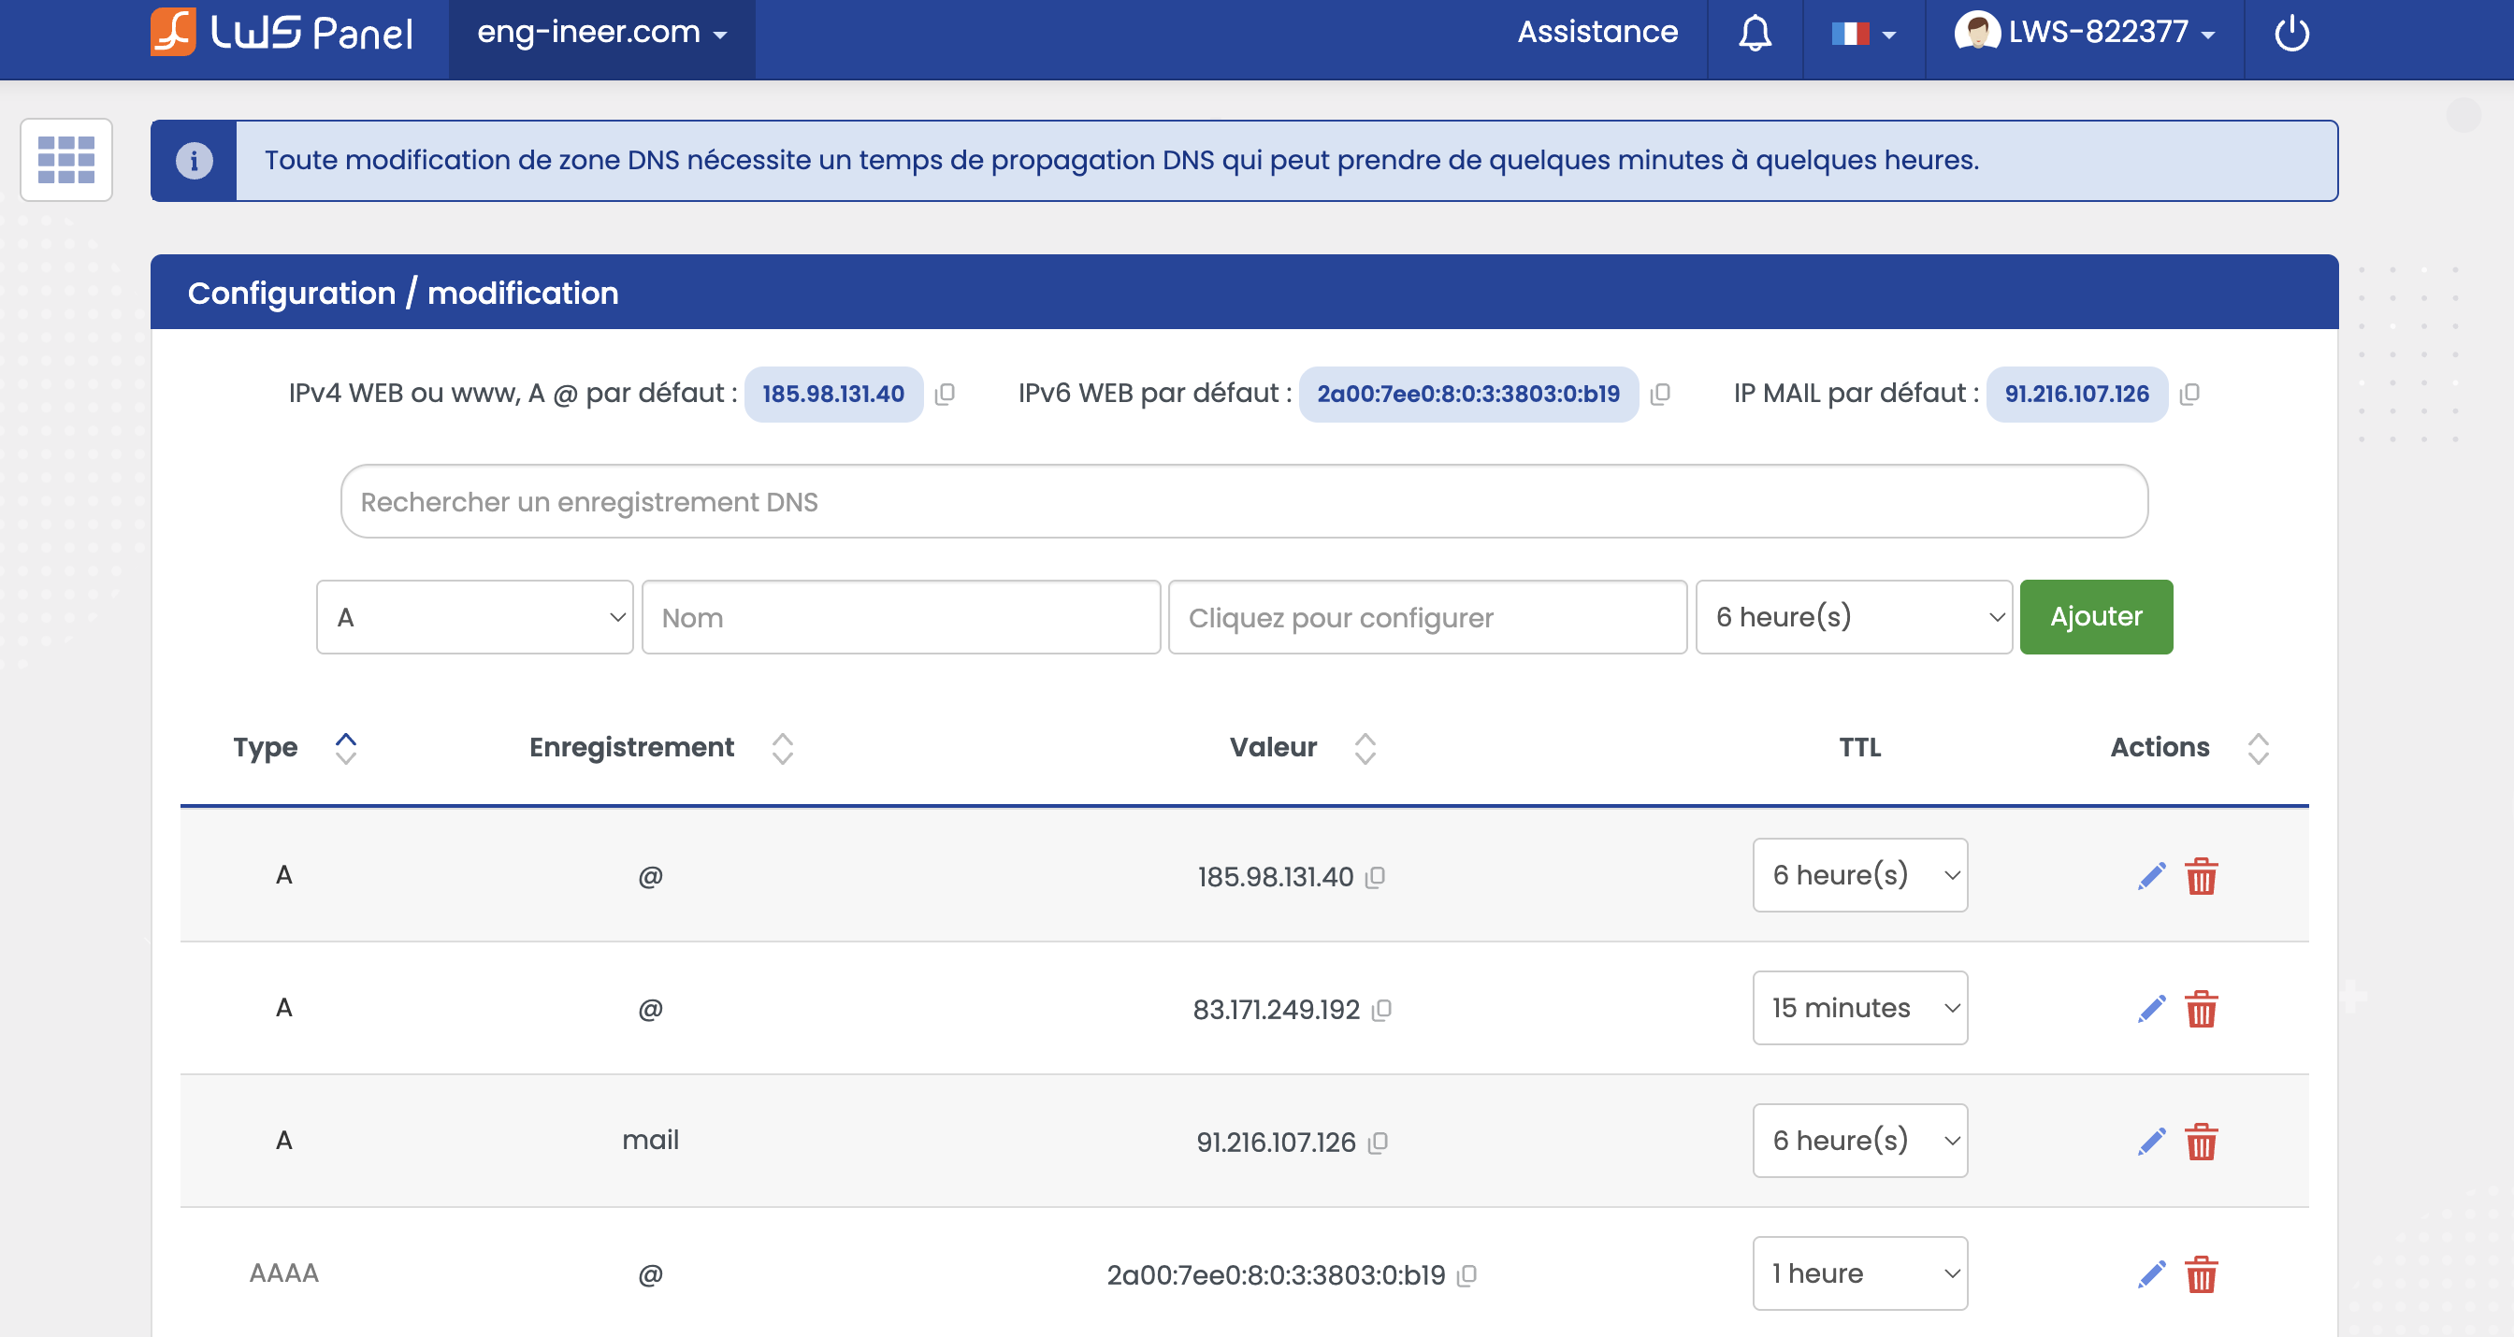Screen dimensions: 2514x1337
Task: Change TTL of the 83.171.249.192 record
Action: click(1859, 1008)
